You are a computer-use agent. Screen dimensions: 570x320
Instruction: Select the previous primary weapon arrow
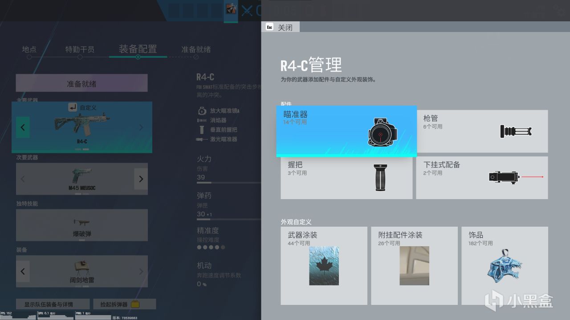click(23, 127)
